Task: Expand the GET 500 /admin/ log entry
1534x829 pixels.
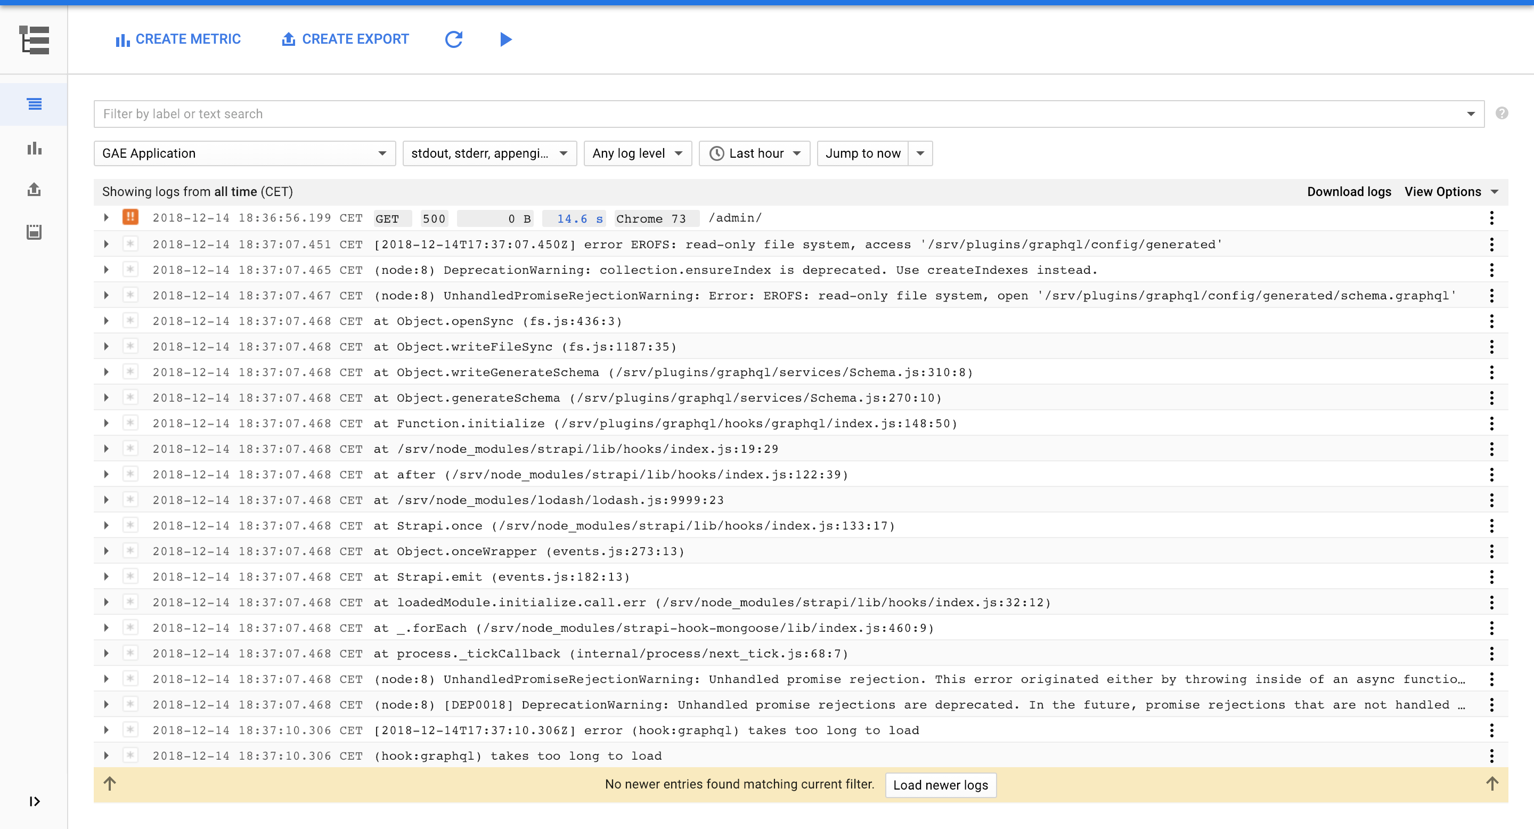Action: 106,218
